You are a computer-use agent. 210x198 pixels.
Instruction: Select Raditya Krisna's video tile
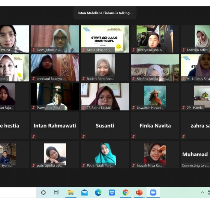click(155, 39)
